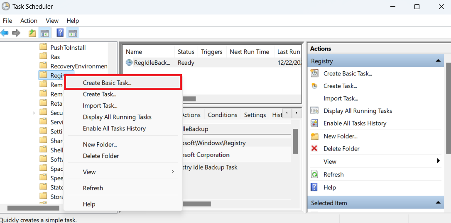Click the Registry folder icon in tree
This screenshot has height=223, width=451.
[x=43, y=75]
